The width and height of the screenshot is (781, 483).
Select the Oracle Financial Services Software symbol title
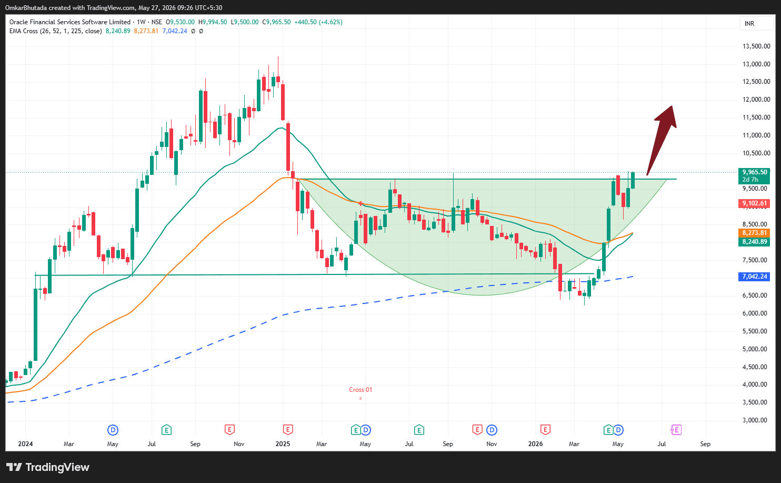coord(70,22)
